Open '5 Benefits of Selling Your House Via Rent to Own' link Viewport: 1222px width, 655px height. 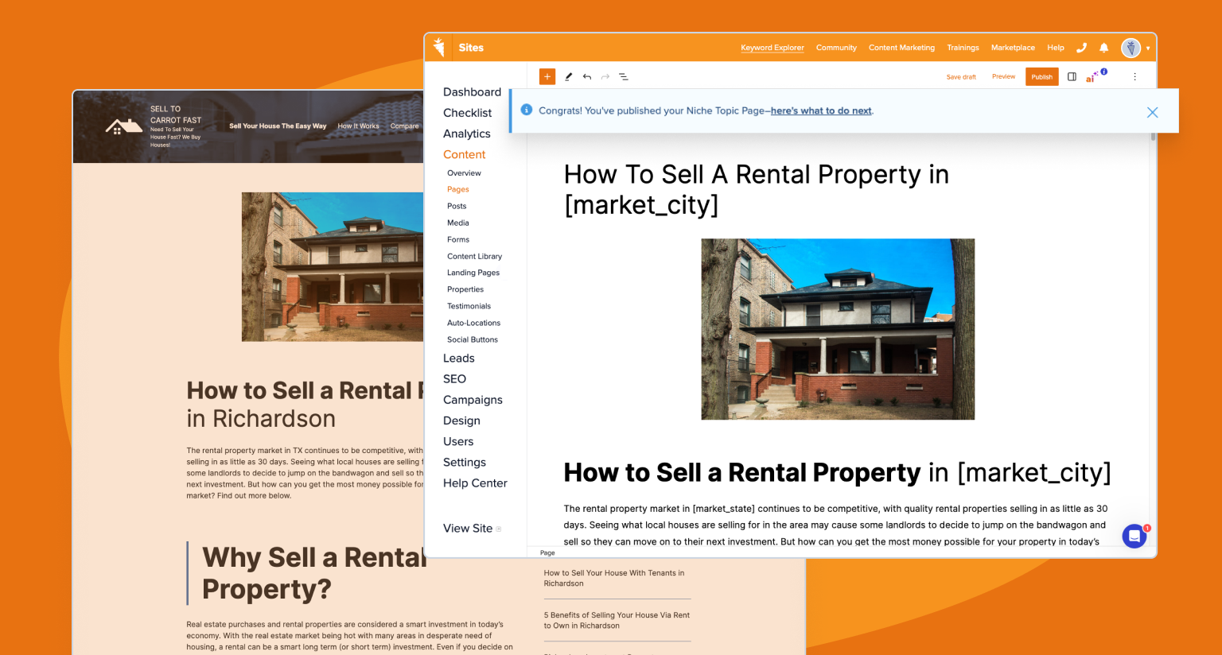pos(617,620)
